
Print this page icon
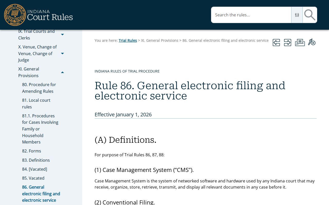tap(300, 43)
